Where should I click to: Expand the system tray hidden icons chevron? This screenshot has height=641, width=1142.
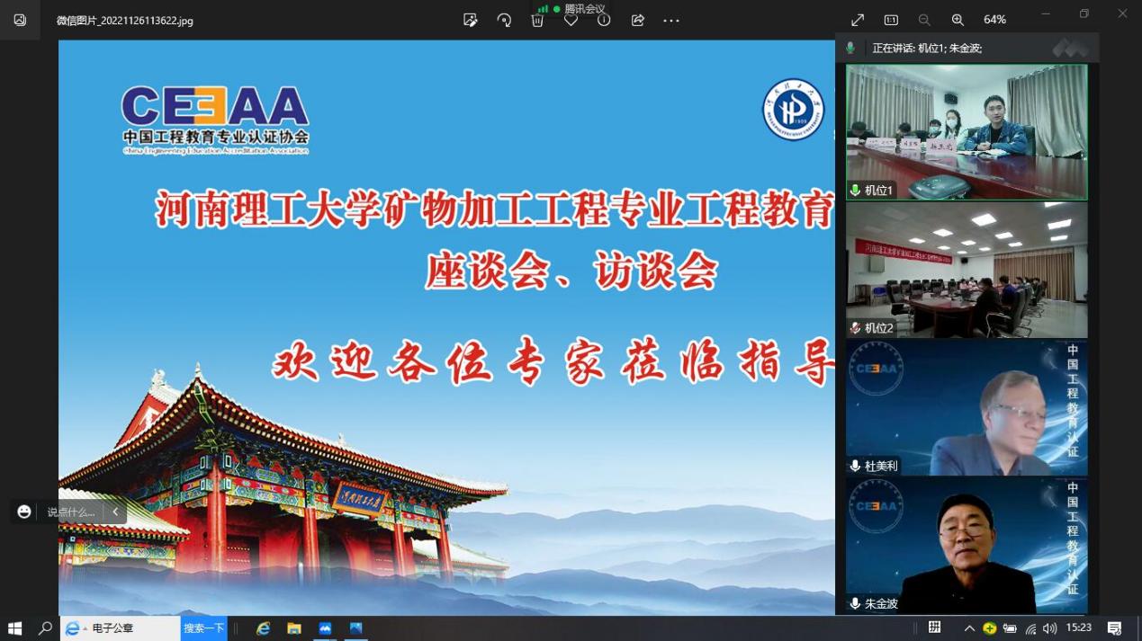click(969, 628)
